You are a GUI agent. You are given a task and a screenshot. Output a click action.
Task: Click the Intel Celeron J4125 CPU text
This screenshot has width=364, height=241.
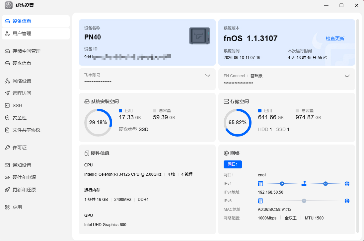coord(123,174)
